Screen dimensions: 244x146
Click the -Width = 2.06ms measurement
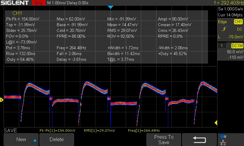pyautogui.click(x=173, y=48)
